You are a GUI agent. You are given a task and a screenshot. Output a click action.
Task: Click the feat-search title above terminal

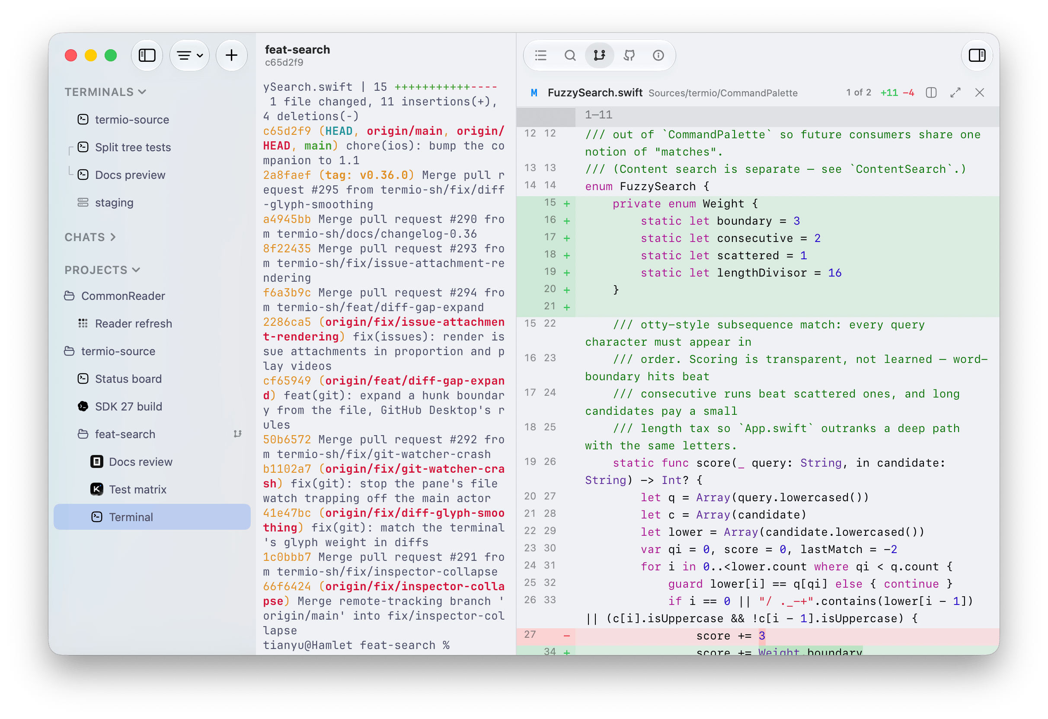pos(297,50)
